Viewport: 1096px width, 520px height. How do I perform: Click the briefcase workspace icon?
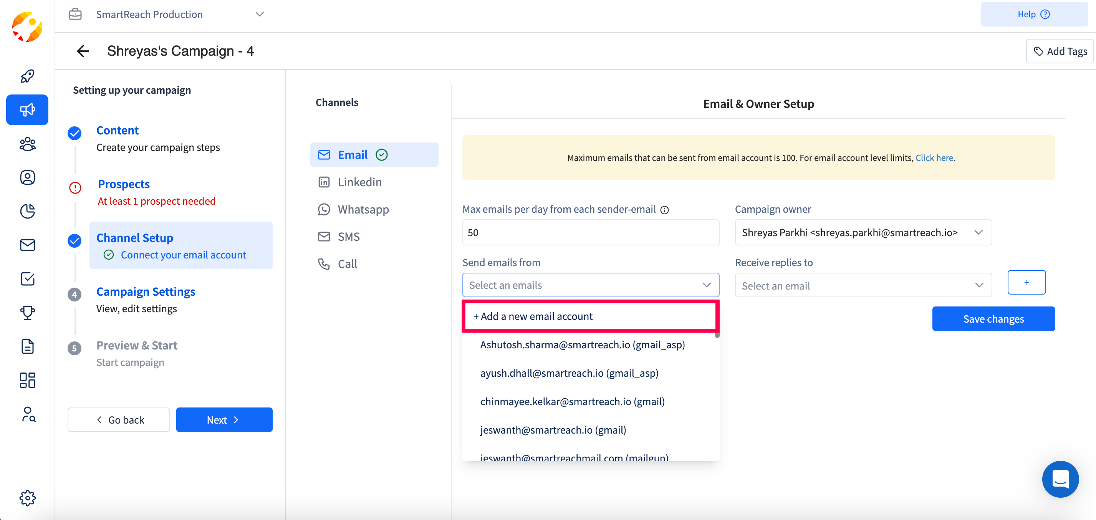[75, 14]
